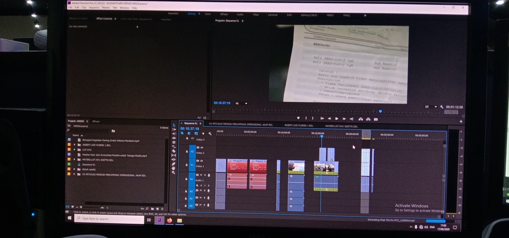The height and width of the screenshot is (238, 509).
Task: Toggle Snap in the timeline
Action: 189,133
